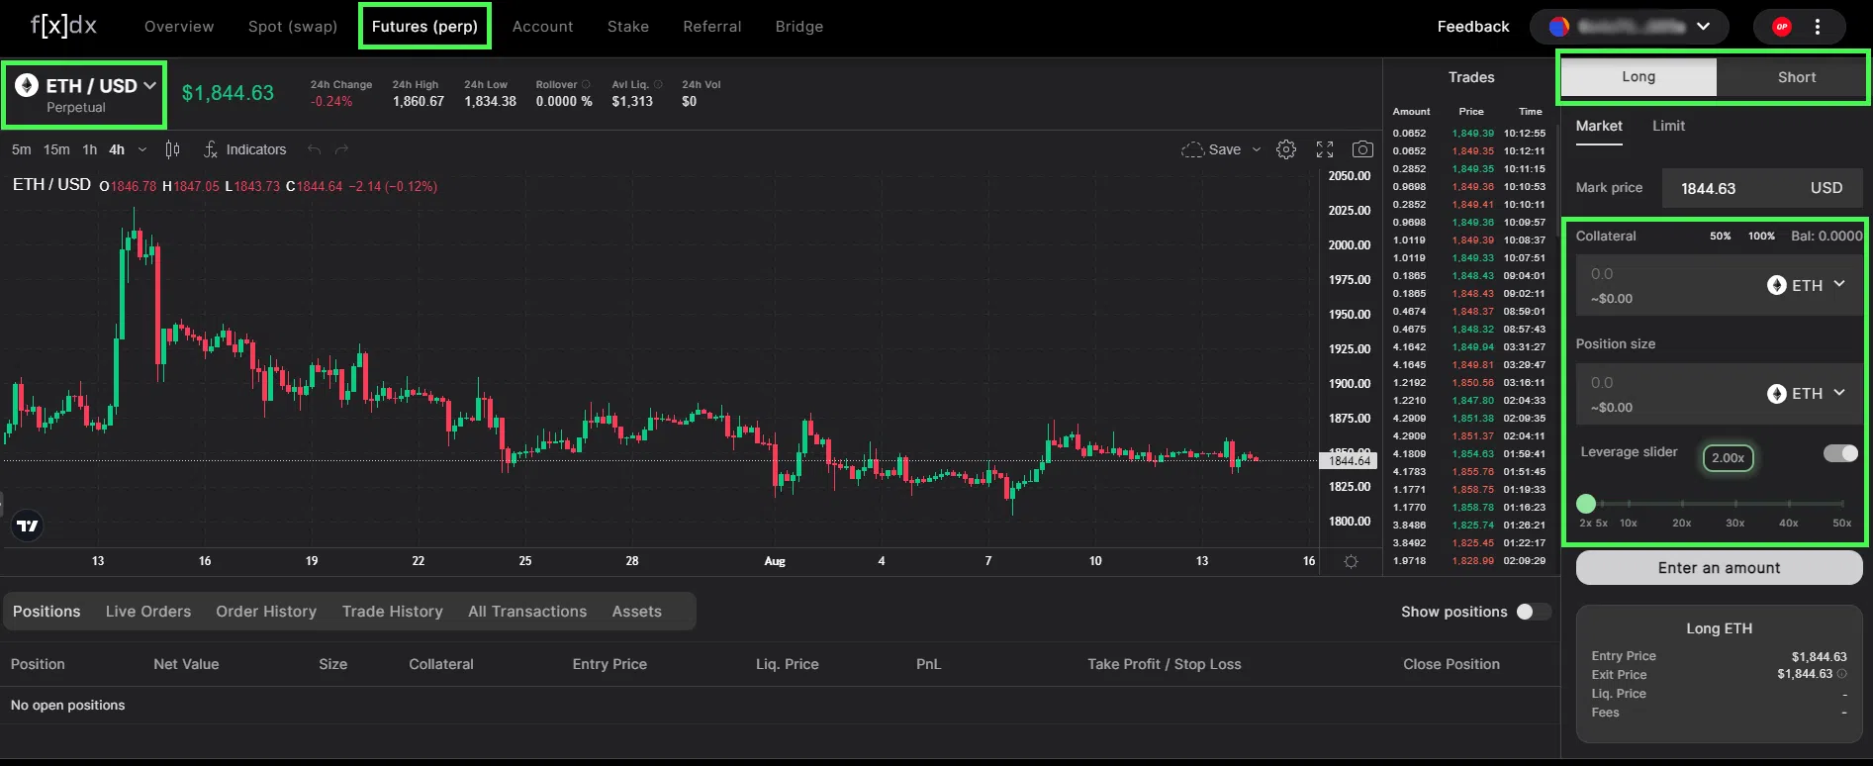Image resolution: width=1873 pixels, height=766 pixels.
Task: Click the Exit Price info icon
Action: tap(1842, 674)
